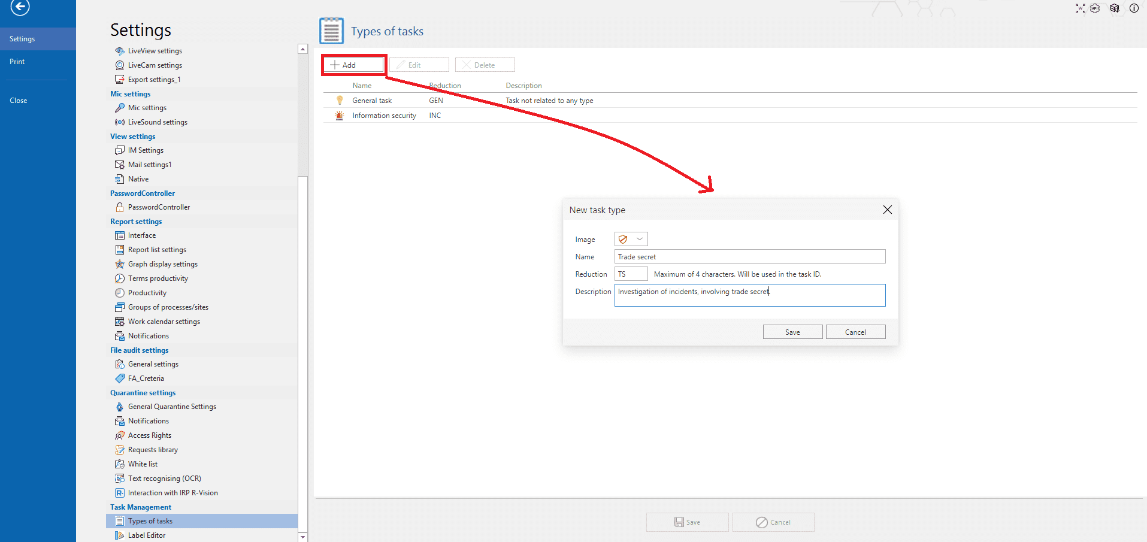Open General Quarantine Settings icon

(120, 407)
